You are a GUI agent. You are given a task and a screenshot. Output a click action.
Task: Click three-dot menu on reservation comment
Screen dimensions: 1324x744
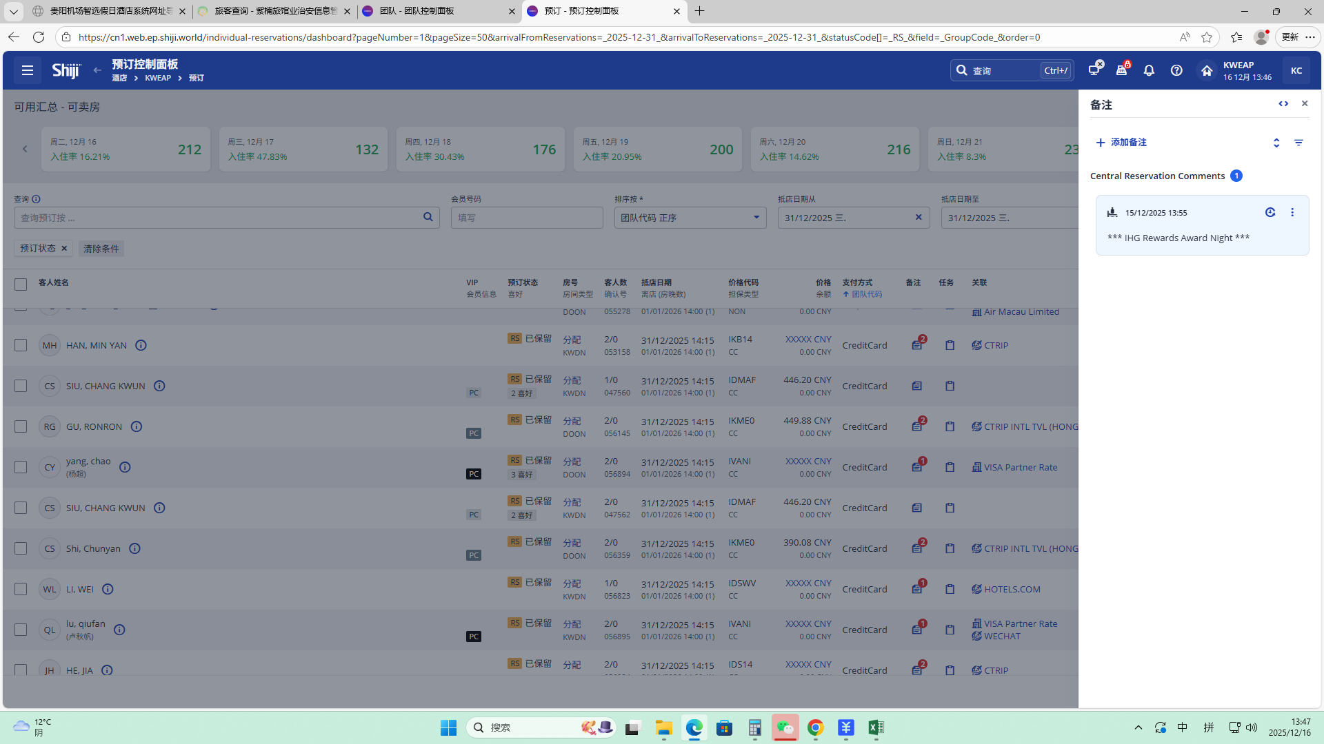(x=1292, y=213)
